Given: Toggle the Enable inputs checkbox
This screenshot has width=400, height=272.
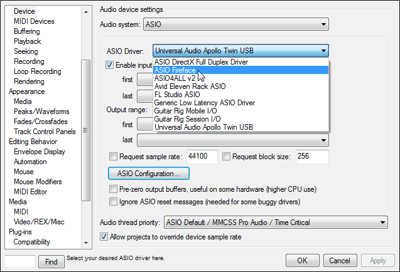Looking at the screenshot, I should coord(110,65).
